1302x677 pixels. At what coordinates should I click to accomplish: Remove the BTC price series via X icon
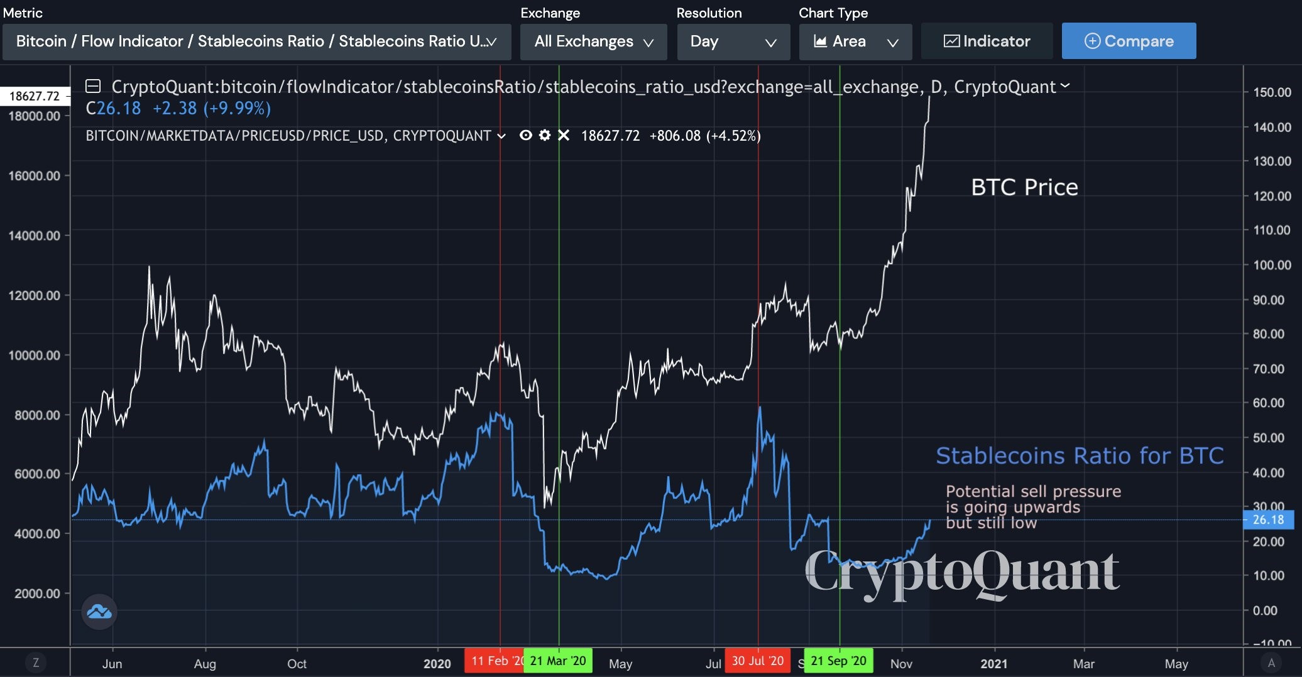[x=564, y=135]
